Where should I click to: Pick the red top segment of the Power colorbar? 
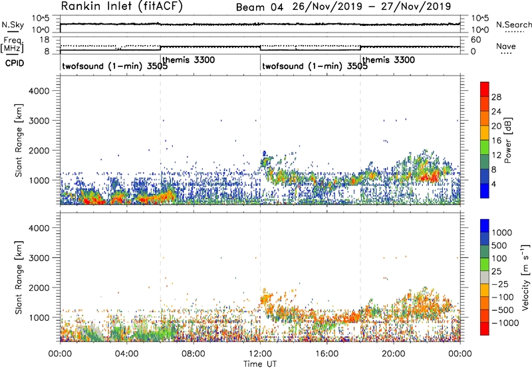pos(485,89)
